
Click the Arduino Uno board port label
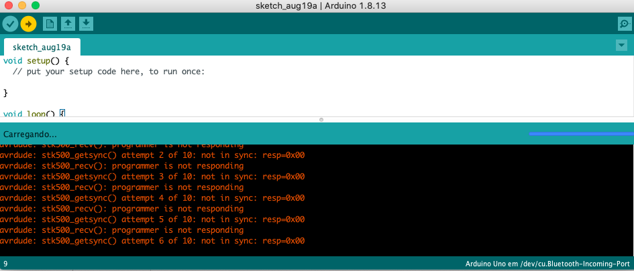pyautogui.click(x=547, y=264)
